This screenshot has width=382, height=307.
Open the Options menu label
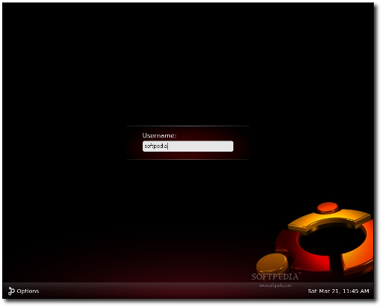[27, 291]
